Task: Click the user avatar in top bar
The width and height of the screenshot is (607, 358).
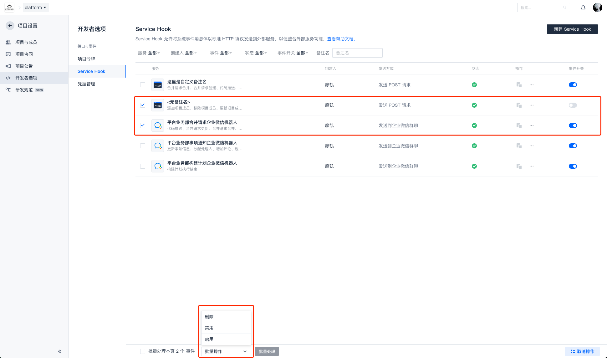Action: (x=597, y=8)
